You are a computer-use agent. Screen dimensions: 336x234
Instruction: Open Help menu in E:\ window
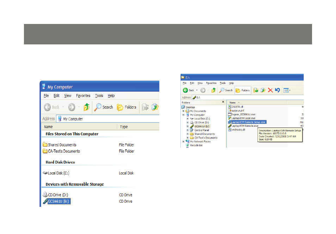231,83
